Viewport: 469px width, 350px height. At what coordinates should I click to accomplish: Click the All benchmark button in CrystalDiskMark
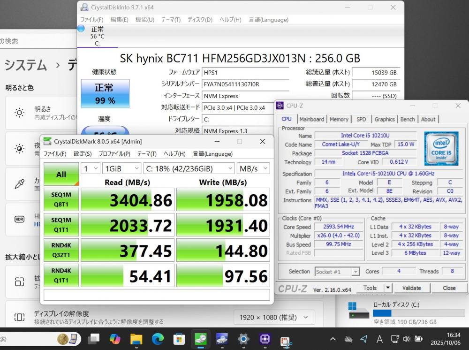pyautogui.click(x=61, y=175)
